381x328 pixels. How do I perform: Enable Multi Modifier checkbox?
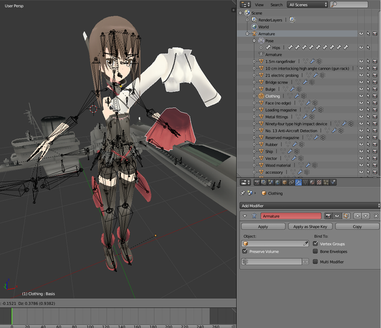pos(316,262)
